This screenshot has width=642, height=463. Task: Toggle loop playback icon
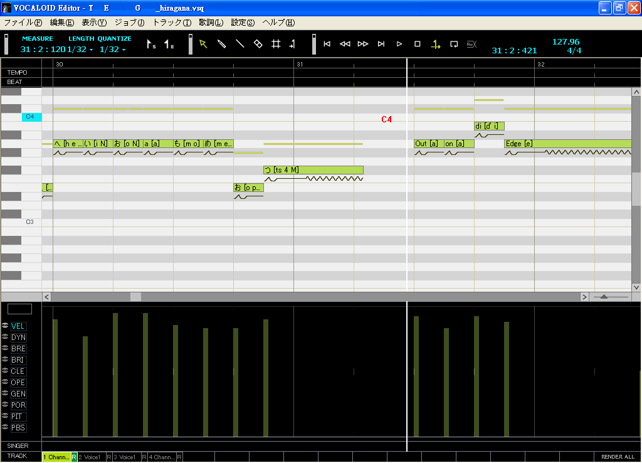(454, 44)
